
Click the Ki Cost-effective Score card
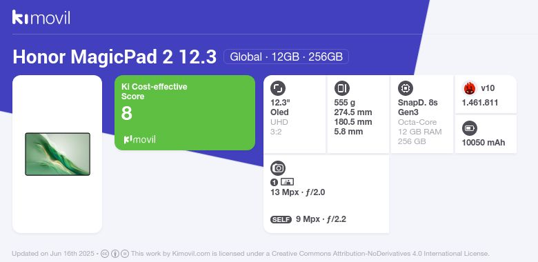tap(185, 112)
